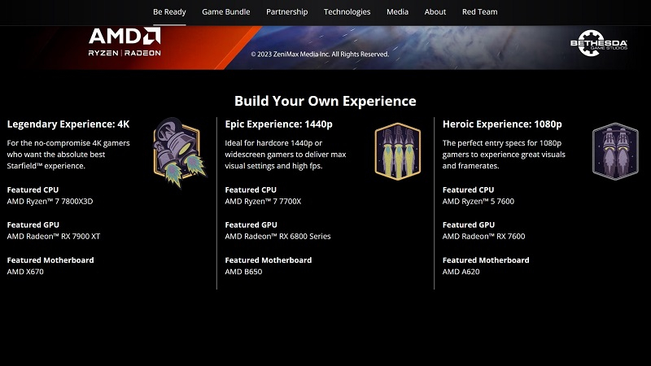Click the Build Your Own Experience title
This screenshot has width=651, height=366.
point(325,101)
